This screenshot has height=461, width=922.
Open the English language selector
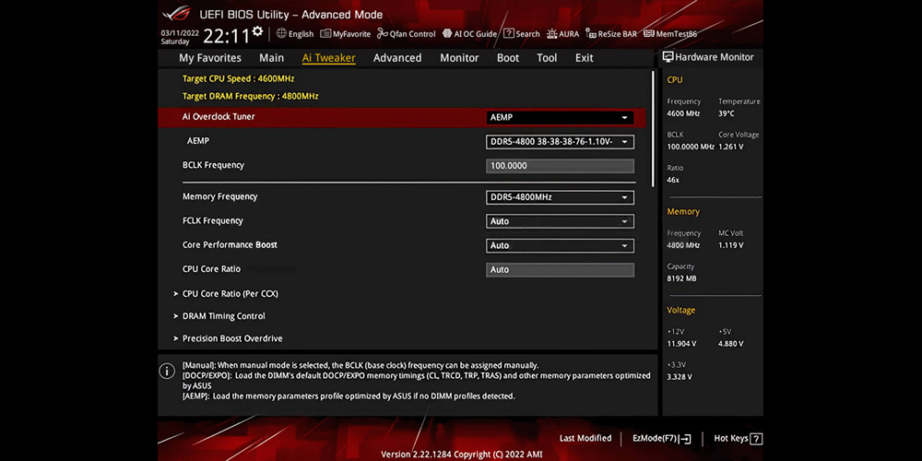point(295,34)
